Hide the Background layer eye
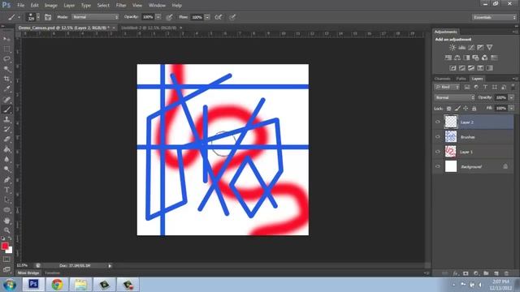520x292 pixels. [438, 166]
